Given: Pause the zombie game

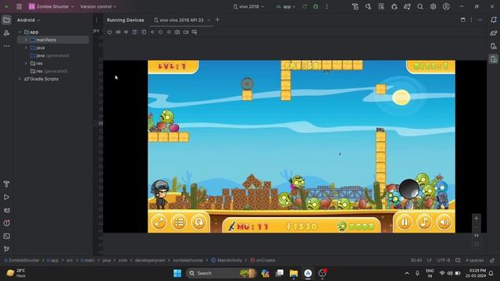Looking at the screenshot, I should [x=405, y=222].
